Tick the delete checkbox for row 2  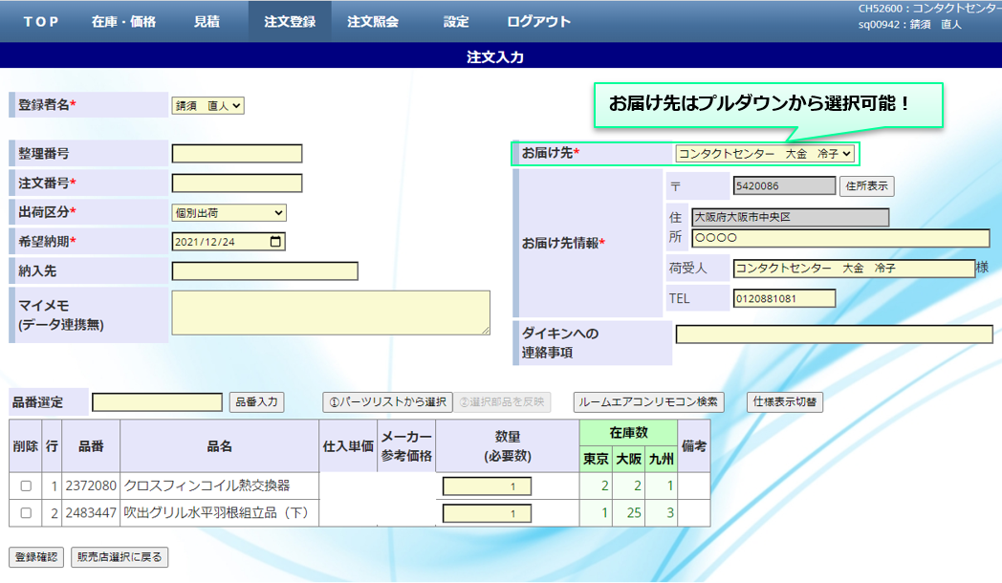(x=26, y=514)
